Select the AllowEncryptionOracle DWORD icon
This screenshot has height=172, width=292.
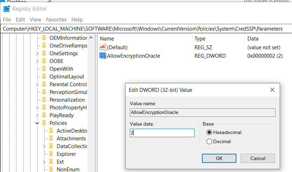103,56
